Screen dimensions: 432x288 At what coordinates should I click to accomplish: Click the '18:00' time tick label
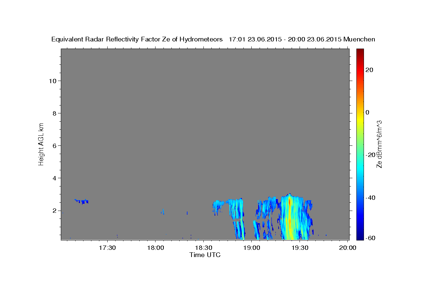pos(155,248)
